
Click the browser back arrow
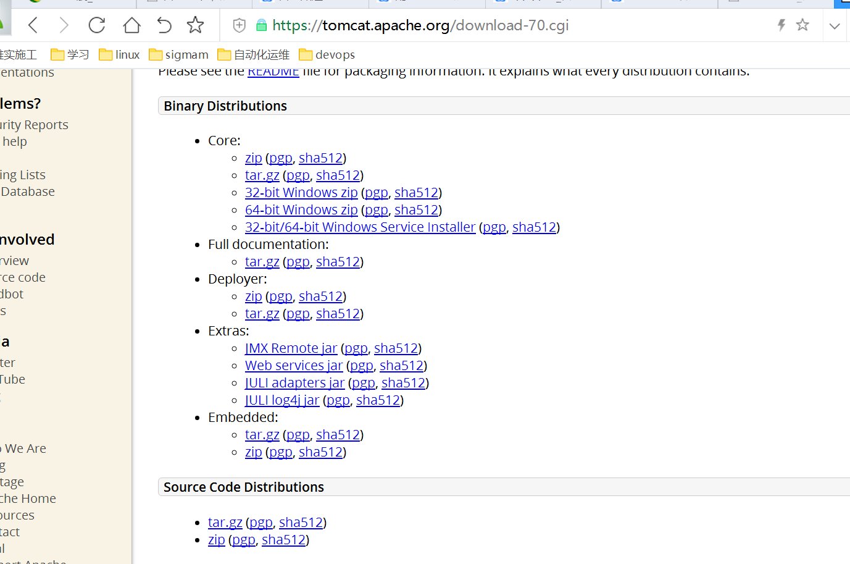33,25
